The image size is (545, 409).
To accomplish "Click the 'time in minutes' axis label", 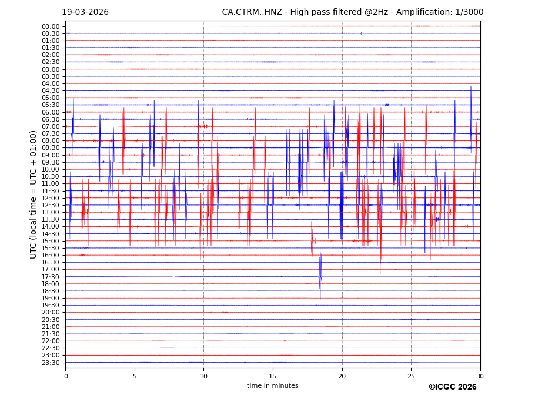I will [x=272, y=386].
